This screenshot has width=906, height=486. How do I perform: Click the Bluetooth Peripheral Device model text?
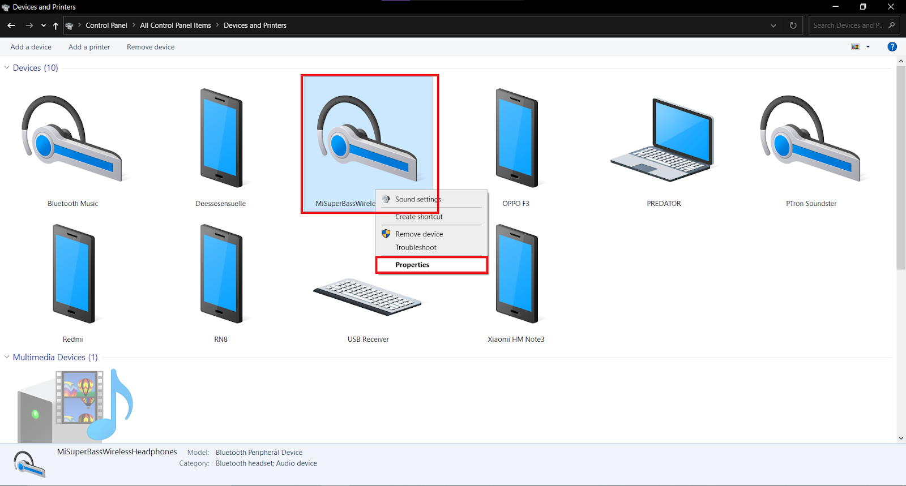coord(259,453)
